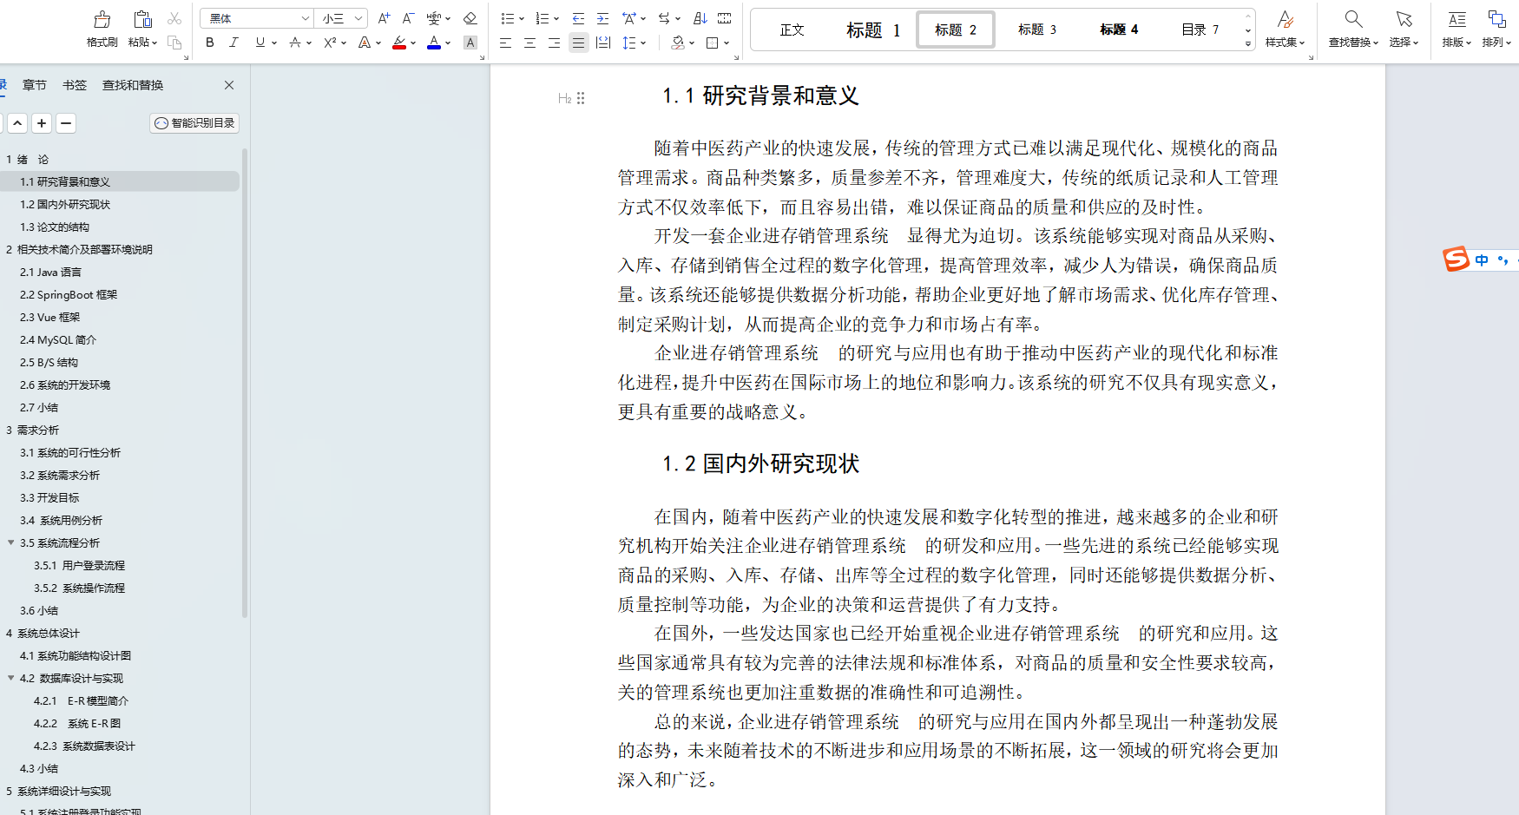Image resolution: width=1519 pixels, height=815 pixels.
Task: Click the Paste (粘贴) clipboard icon
Action: (142, 19)
